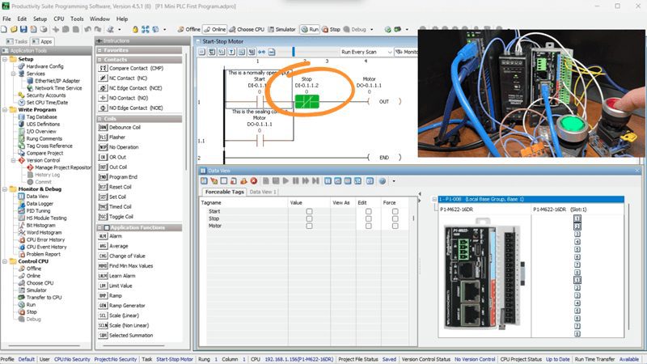Viewport: 647px width, 364px height.
Task: Choose the Out Coil instruction icon
Action: click(x=103, y=167)
